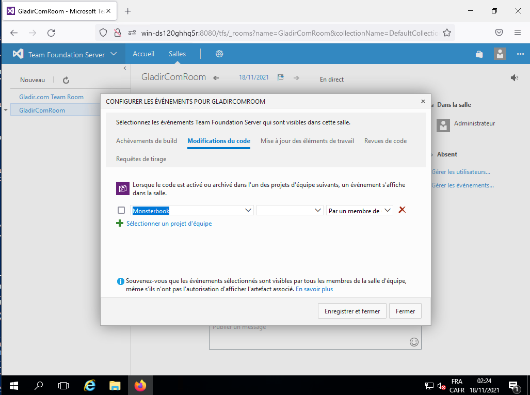Image resolution: width=530 pixels, height=395 pixels.
Task: Select the Modifications du code tab
Action: [x=219, y=141]
